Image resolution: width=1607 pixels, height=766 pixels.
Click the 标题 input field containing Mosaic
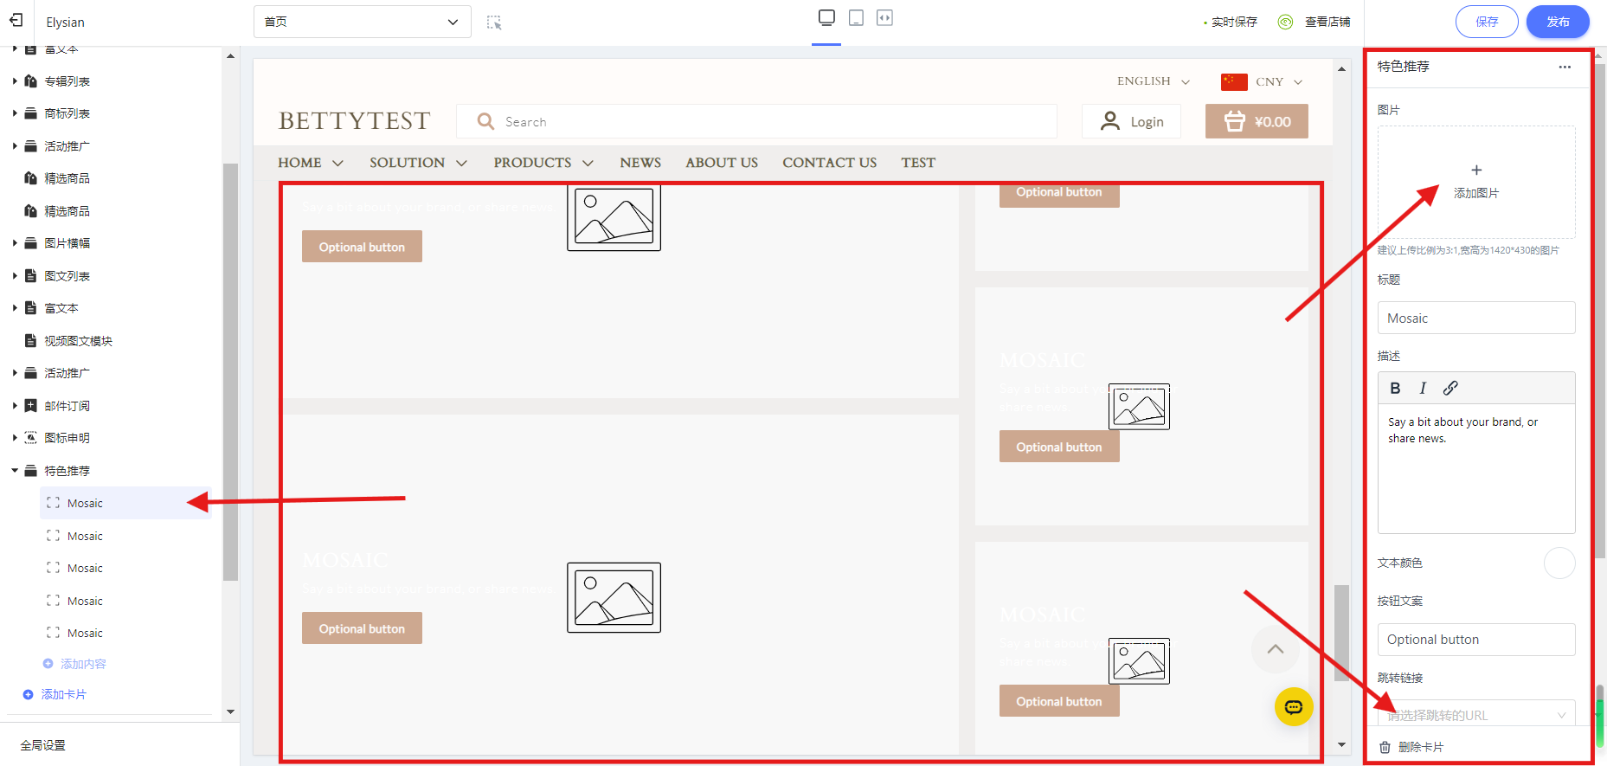1475,318
